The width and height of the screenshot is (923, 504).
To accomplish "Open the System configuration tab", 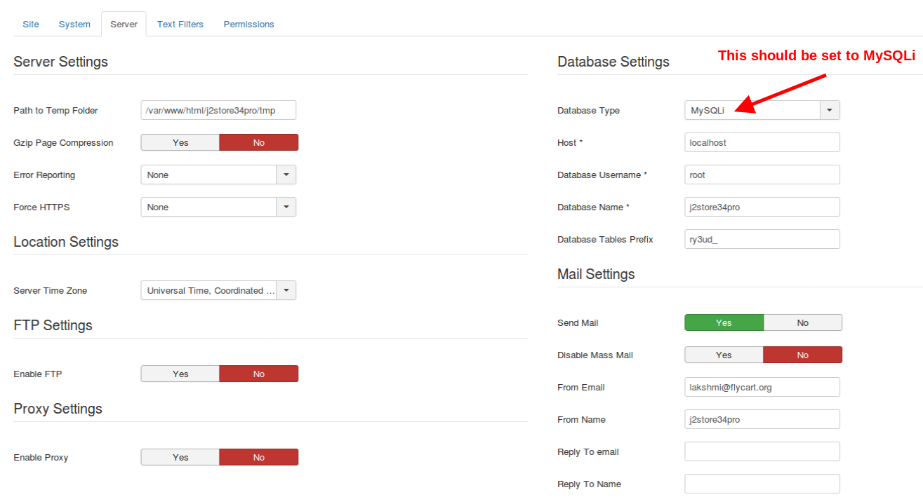I will (74, 24).
